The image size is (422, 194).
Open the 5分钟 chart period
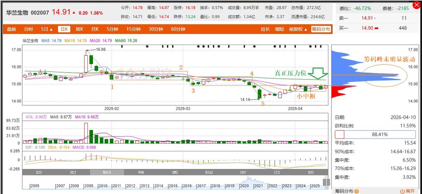[x=112, y=29]
